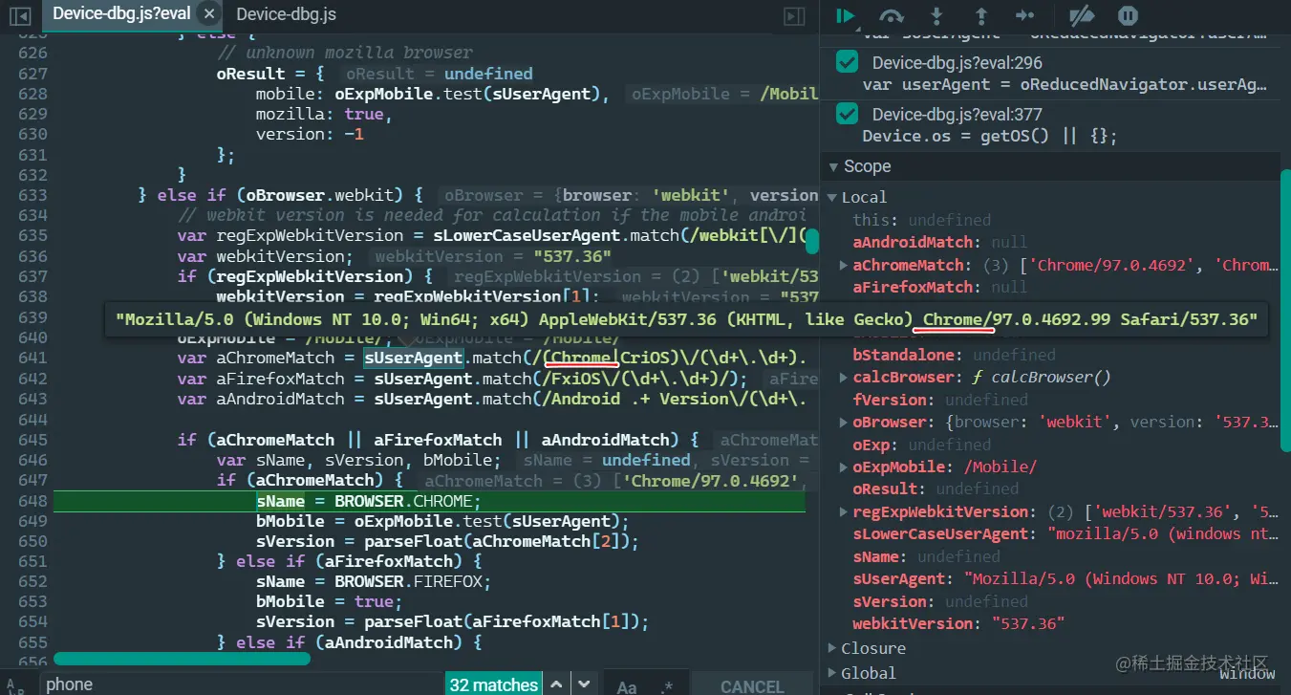
Task: Step into next function call
Action: (936, 15)
